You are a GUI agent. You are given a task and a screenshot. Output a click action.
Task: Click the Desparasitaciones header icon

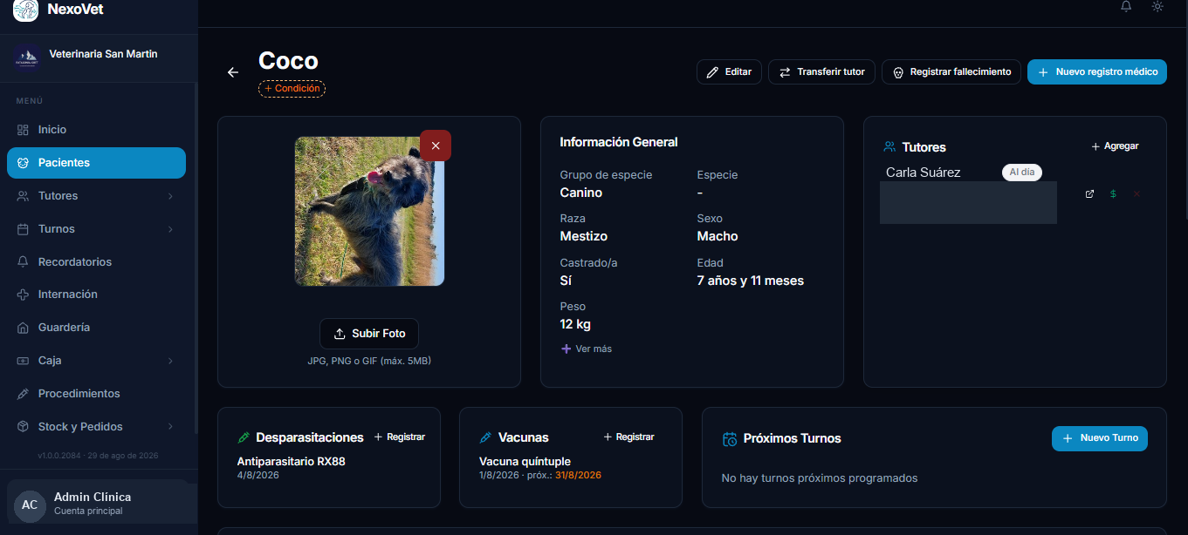click(244, 437)
